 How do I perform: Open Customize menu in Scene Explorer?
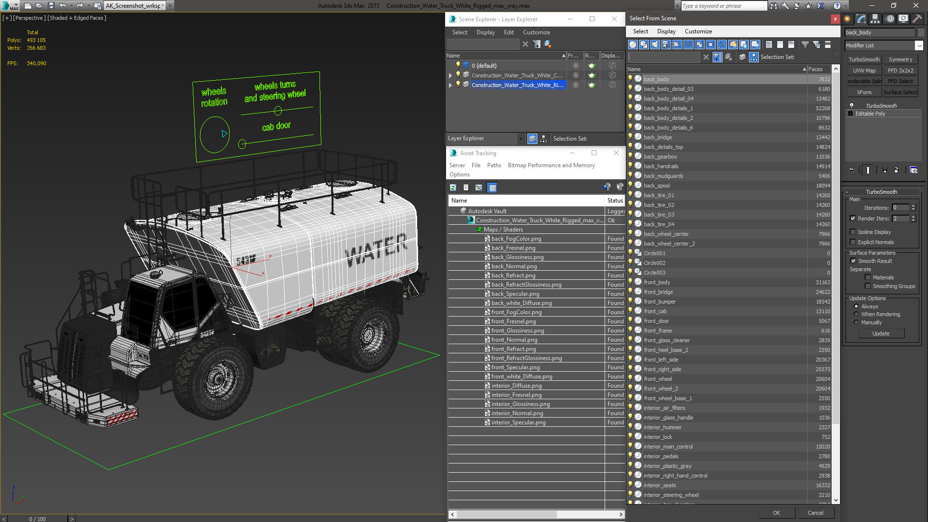pos(536,32)
